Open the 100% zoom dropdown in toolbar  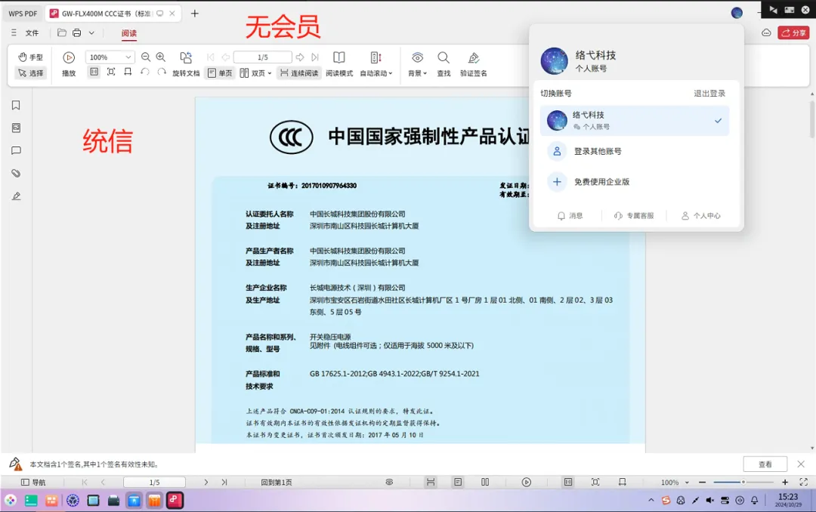(128, 57)
